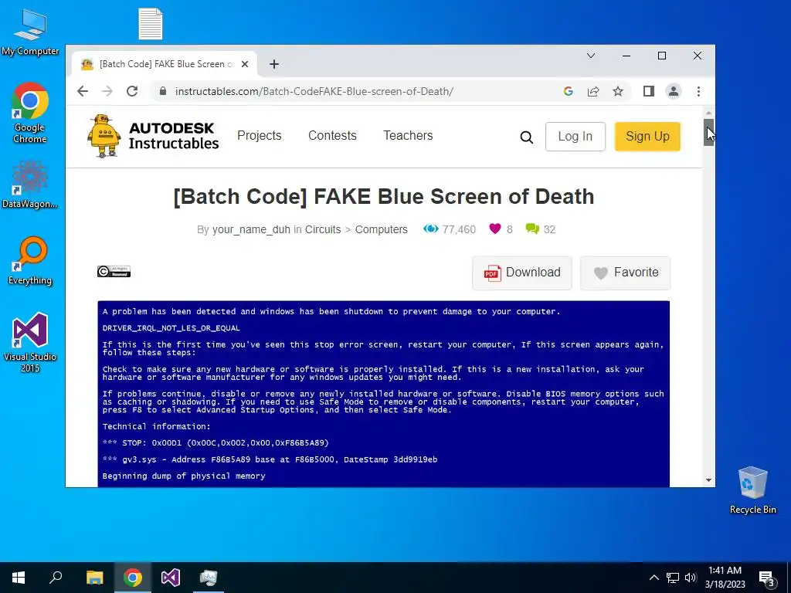The height and width of the screenshot is (593, 791).
Task: Select the Recycle Bin icon
Action: pos(752,490)
